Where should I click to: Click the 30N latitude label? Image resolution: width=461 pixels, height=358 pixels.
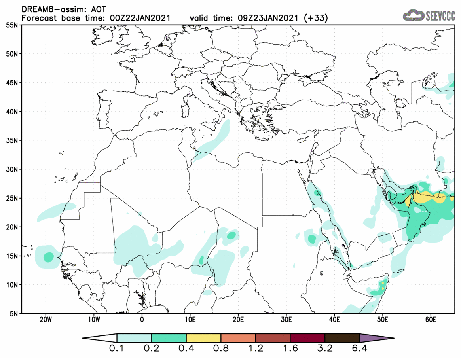click(x=12, y=169)
